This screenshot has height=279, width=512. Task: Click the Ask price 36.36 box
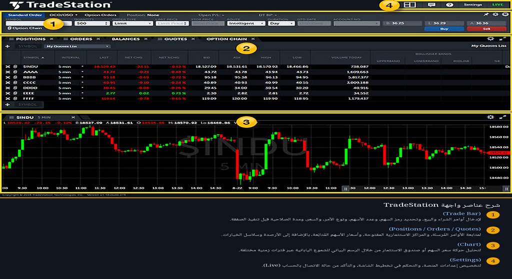(x=486, y=23)
